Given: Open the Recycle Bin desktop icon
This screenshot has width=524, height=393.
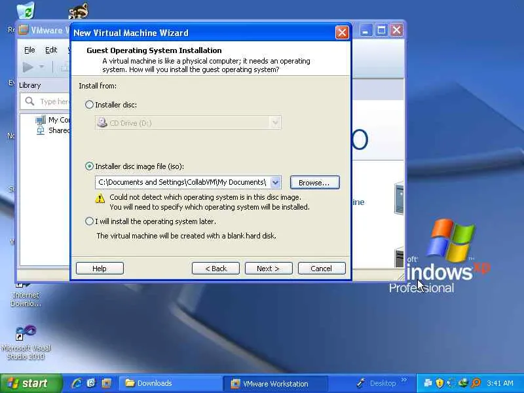Looking at the screenshot, I should click(25, 10).
